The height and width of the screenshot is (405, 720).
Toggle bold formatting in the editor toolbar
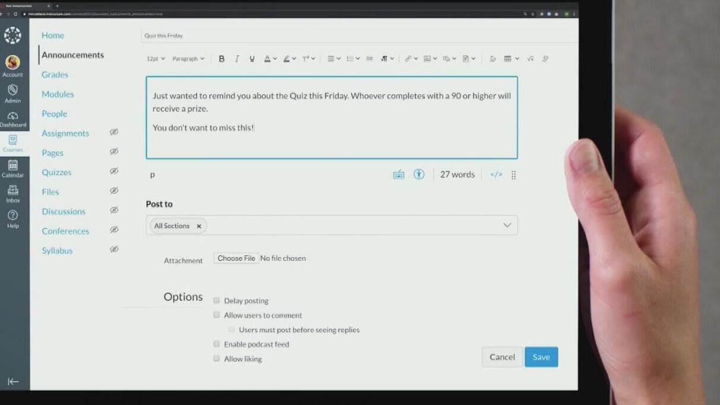click(x=222, y=59)
